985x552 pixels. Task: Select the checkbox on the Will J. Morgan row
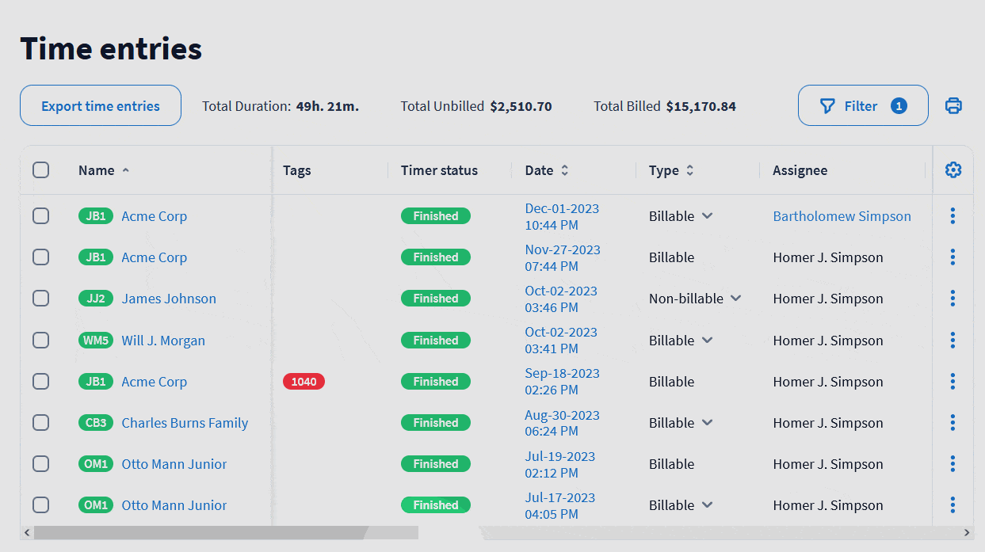tap(40, 340)
